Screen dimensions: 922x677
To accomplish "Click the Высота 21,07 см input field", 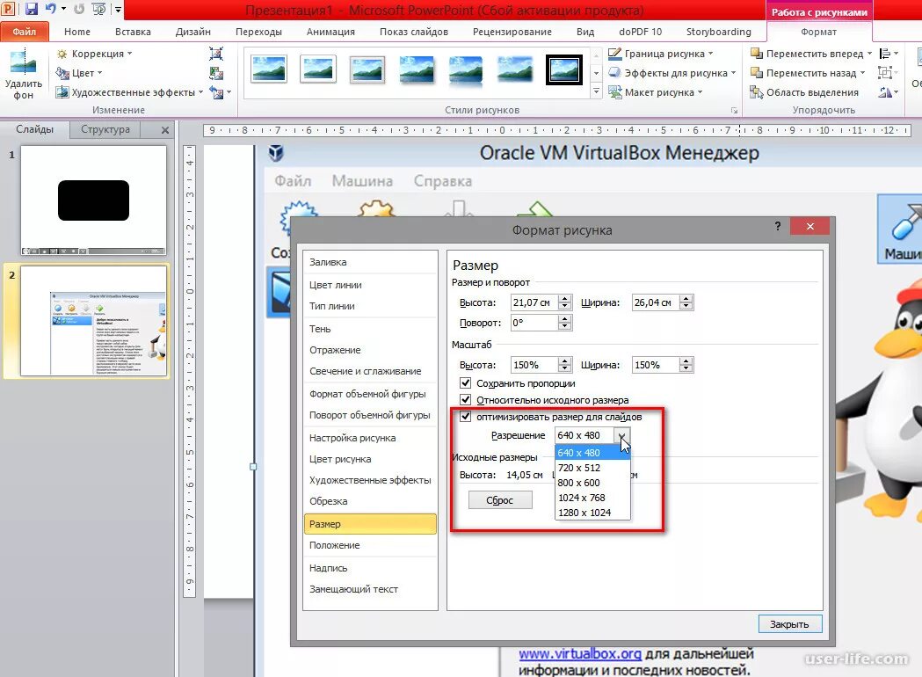I will (534, 302).
